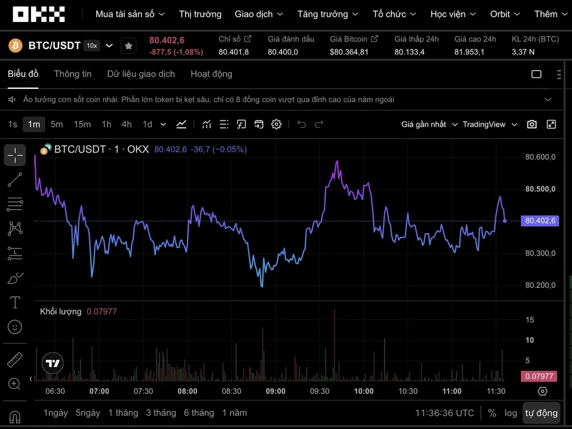This screenshot has width=572, height=429.
Task: Toggle the magnet snap mode
Action: pos(15,417)
